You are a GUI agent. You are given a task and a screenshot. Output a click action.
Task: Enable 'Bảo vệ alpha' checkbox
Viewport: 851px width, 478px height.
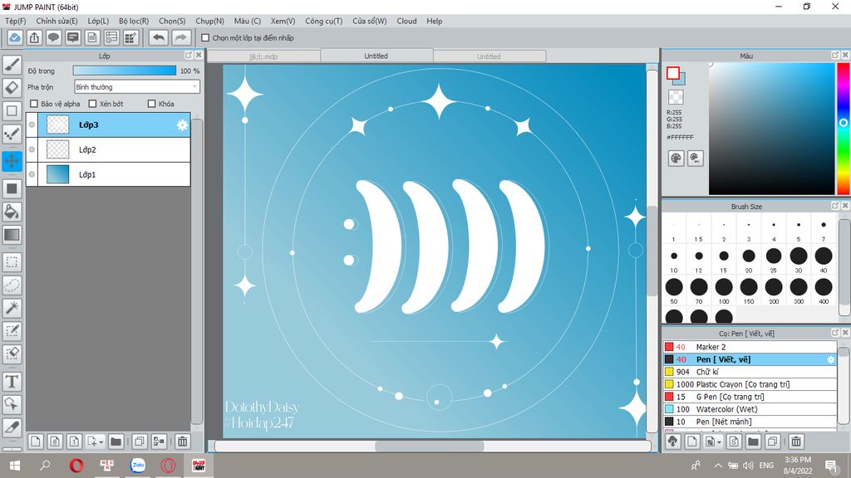(34, 104)
